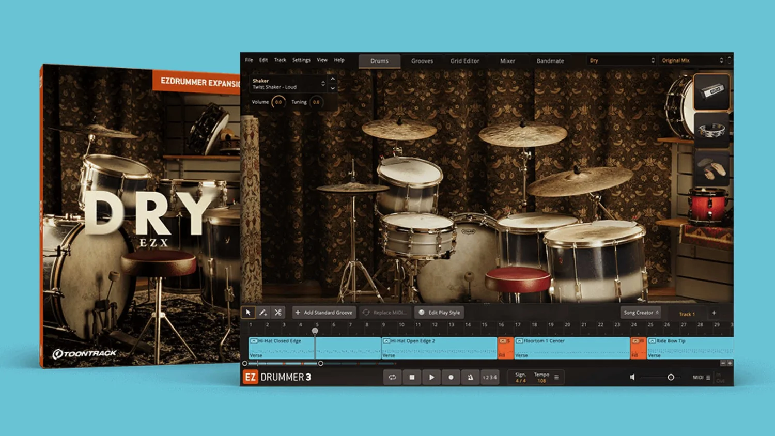The image size is (775, 436).
Task: Select the Floortom 1 Center clip
Action: point(572,348)
